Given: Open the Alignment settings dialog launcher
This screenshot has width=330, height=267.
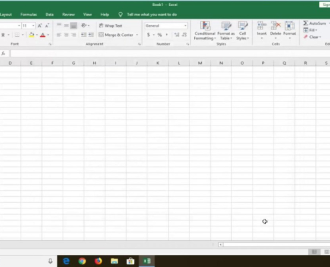Looking at the screenshot, I should (x=139, y=44).
